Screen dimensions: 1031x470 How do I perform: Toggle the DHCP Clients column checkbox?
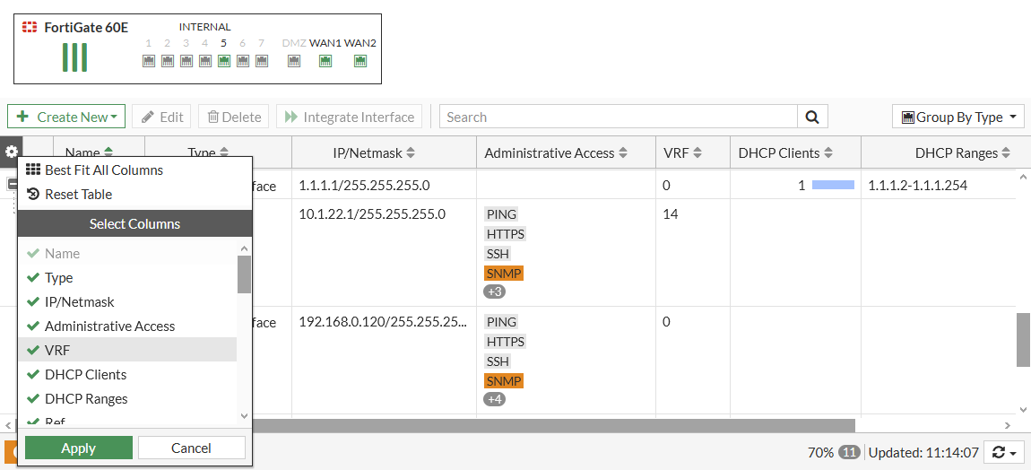pyautogui.click(x=33, y=375)
